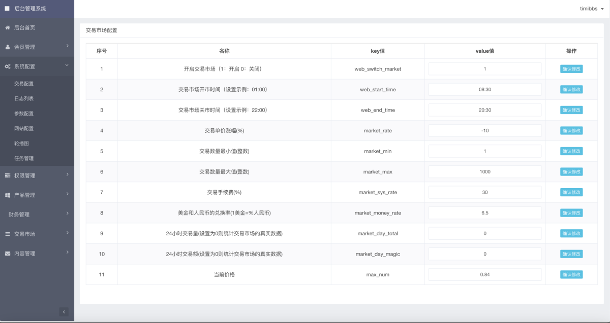Click the text 交易手续费(%)
The width and height of the screenshot is (610, 323).
(x=224, y=192)
